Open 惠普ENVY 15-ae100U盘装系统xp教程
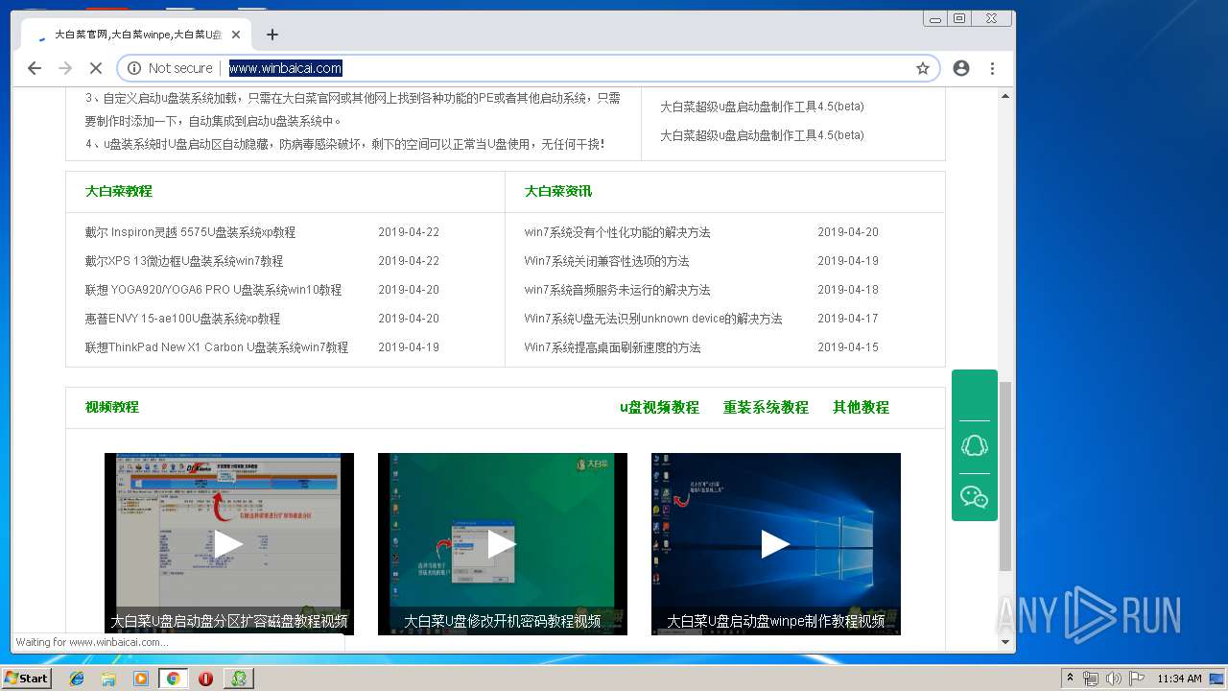The height and width of the screenshot is (691, 1228). point(182,319)
